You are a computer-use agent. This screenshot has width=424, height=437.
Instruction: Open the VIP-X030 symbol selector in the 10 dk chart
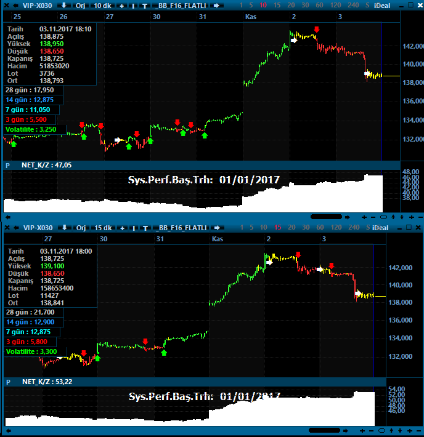click(x=37, y=6)
